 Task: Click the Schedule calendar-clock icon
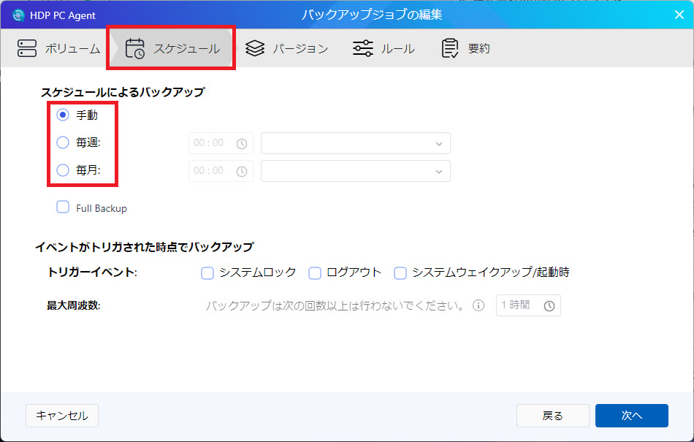pos(135,49)
